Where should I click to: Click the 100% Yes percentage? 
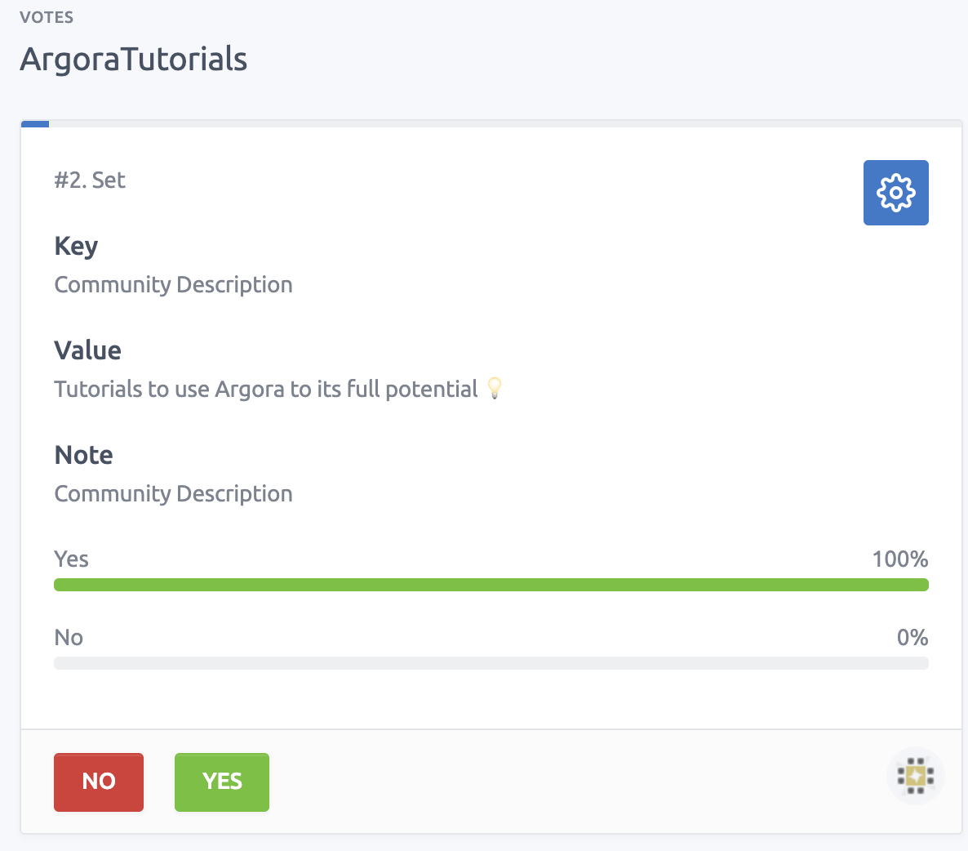[899, 559]
